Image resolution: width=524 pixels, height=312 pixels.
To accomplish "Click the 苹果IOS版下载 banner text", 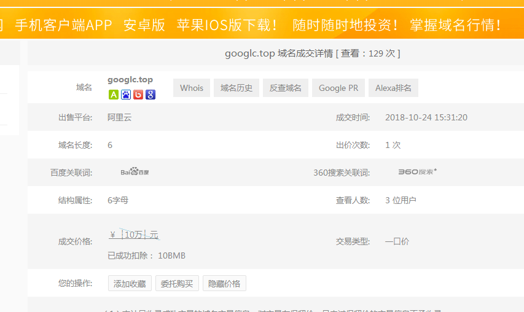I will click(x=227, y=25).
